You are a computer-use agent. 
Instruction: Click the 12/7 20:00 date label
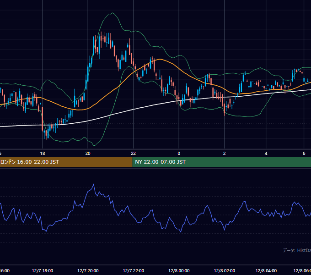point(88,271)
